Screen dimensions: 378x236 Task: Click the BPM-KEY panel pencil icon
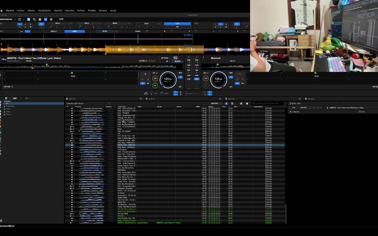point(290,104)
